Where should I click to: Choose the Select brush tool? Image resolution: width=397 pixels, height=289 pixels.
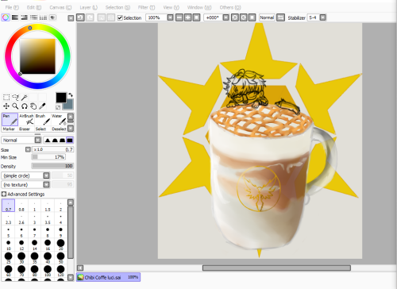[43, 129]
